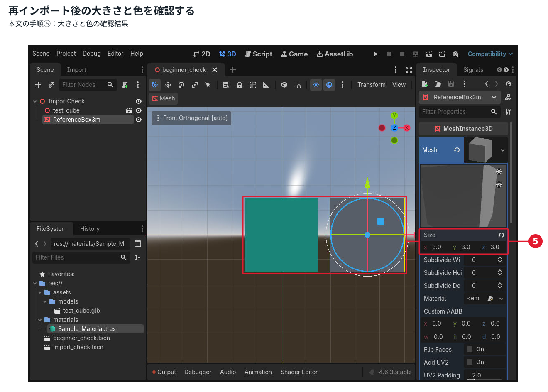
Task: Click the Filter Nodes search field
Action: click(x=88, y=85)
